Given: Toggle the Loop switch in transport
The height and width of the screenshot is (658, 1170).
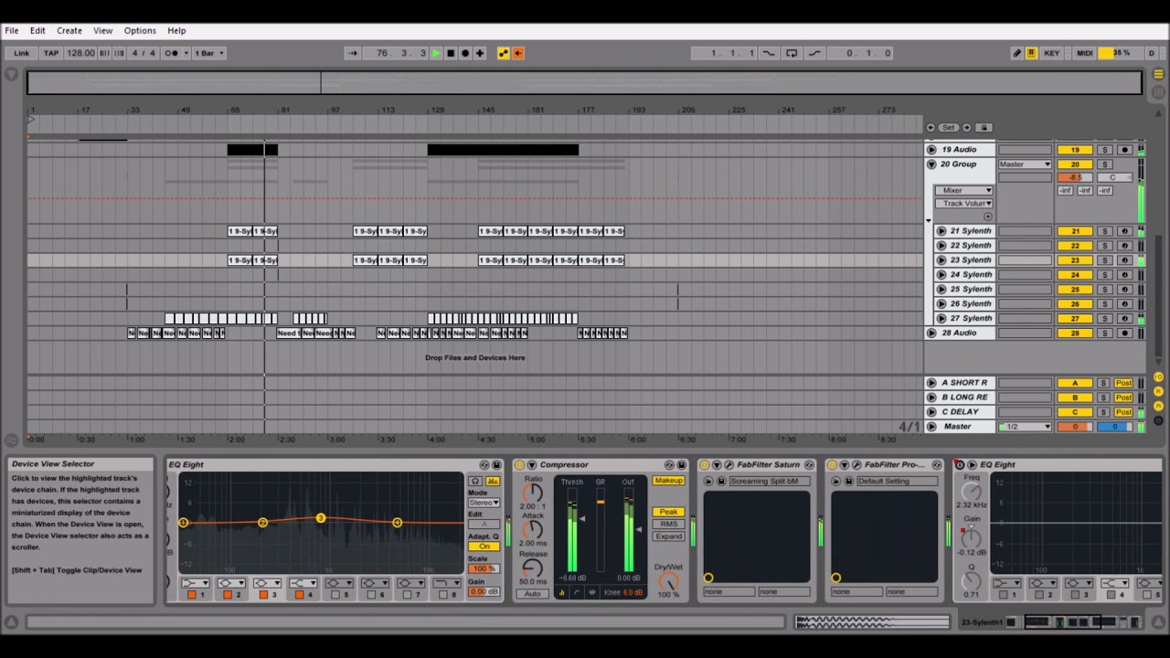Looking at the screenshot, I should (792, 53).
